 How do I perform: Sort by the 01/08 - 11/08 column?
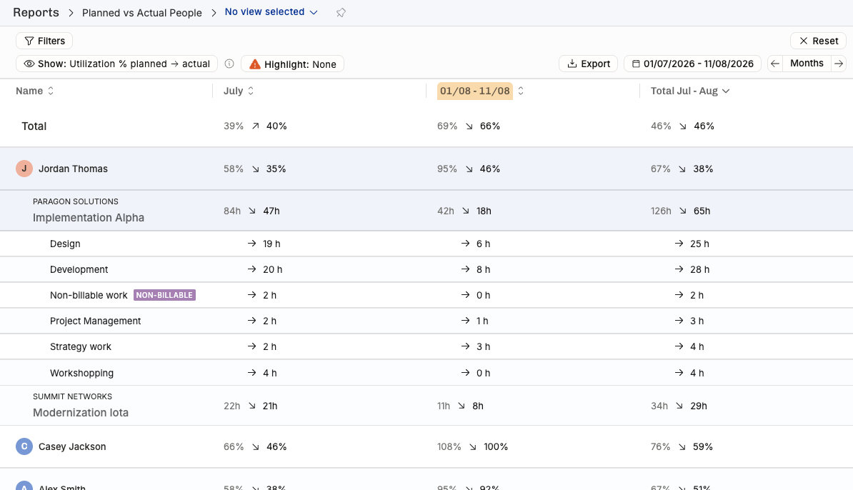[x=521, y=91]
